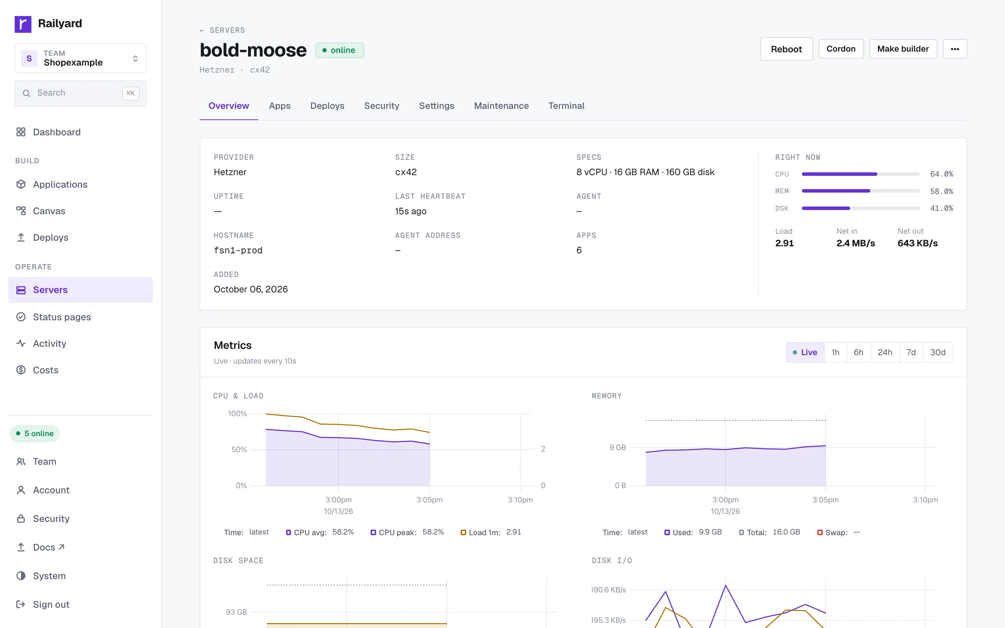Click the CPU usage progress bar

(x=861, y=174)
